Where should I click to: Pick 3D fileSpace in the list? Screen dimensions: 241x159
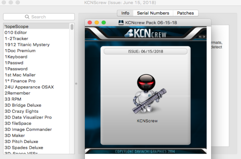36,123
